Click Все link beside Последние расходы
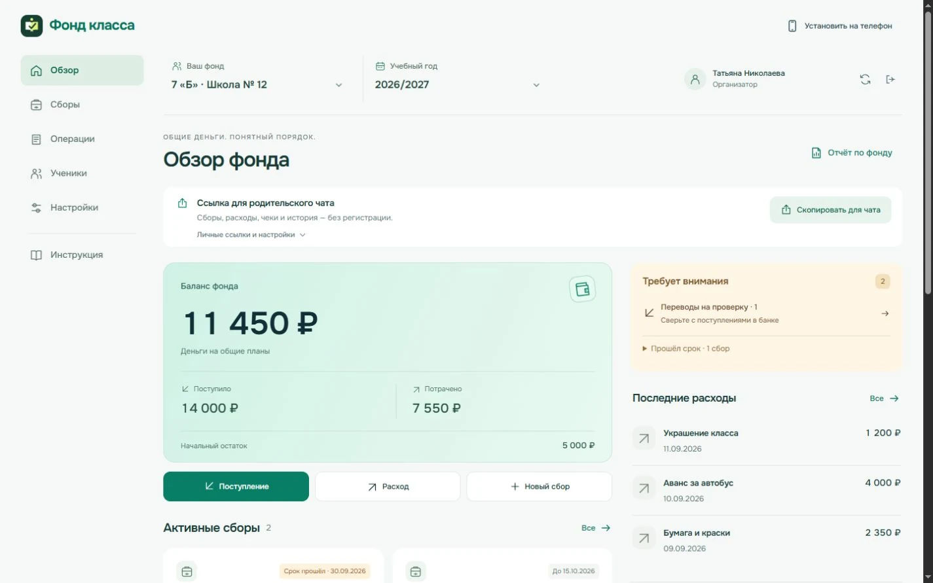The image size is (933, 583). tap(884, 398)
